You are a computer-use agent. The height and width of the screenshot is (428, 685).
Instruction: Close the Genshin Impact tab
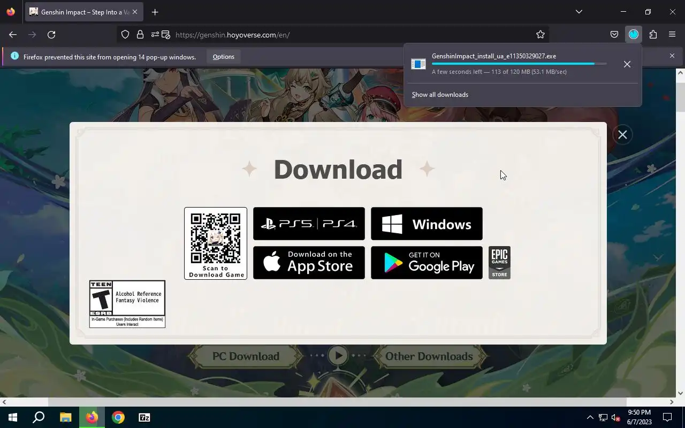[x=134, y=12]
